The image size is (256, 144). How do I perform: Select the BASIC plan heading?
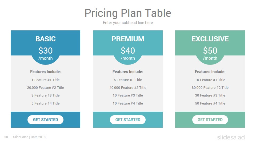tap(46, 39)
